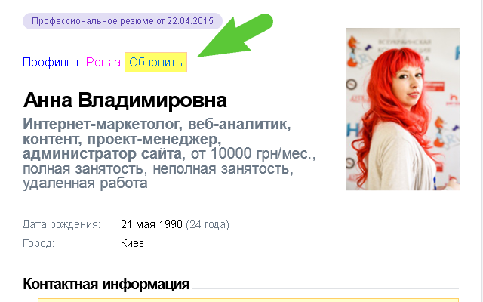Screen dimensions: 483x302
Task: Click the (24 года) age text
Action: click(208, 224)
